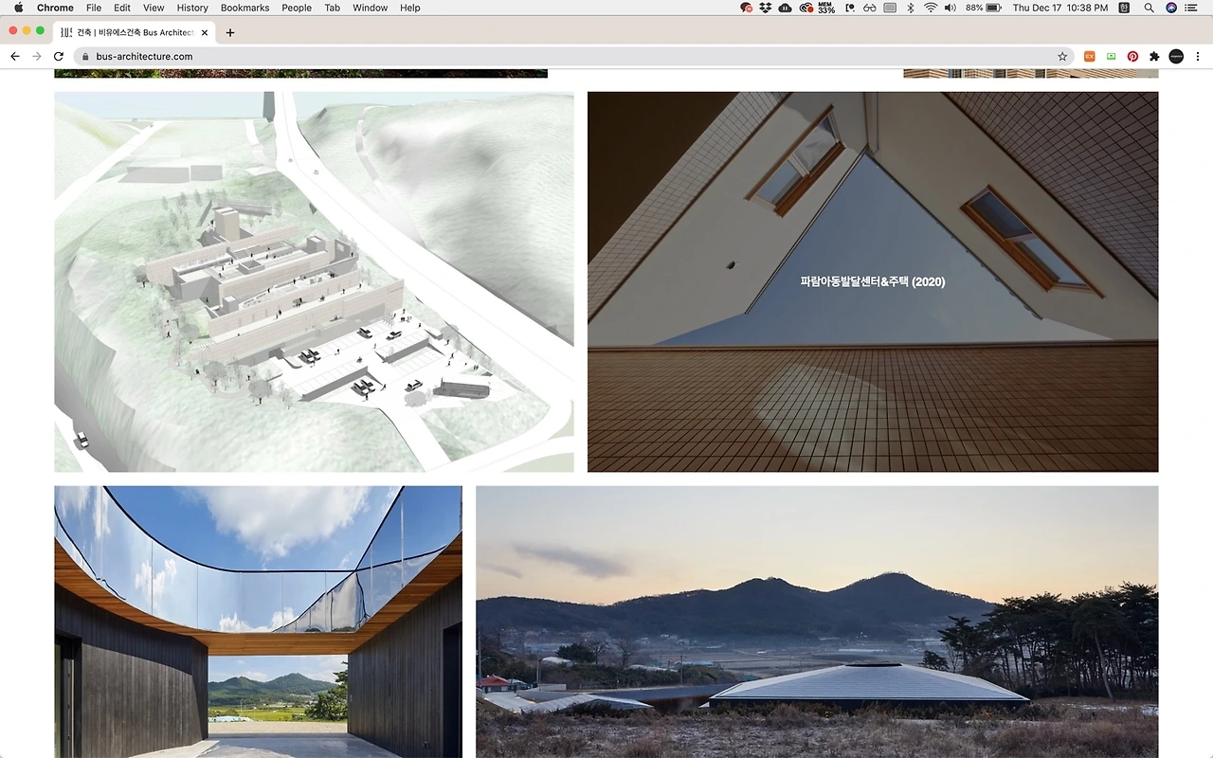
Task: Open the Chrome profile avatar
Action: click(x=1176, y=57)
